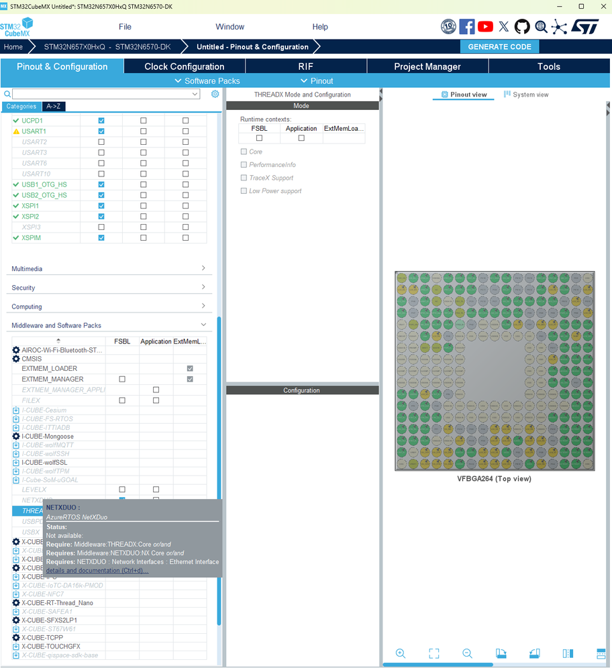
Task: Switch to the RIF tab
Action: 306,66
